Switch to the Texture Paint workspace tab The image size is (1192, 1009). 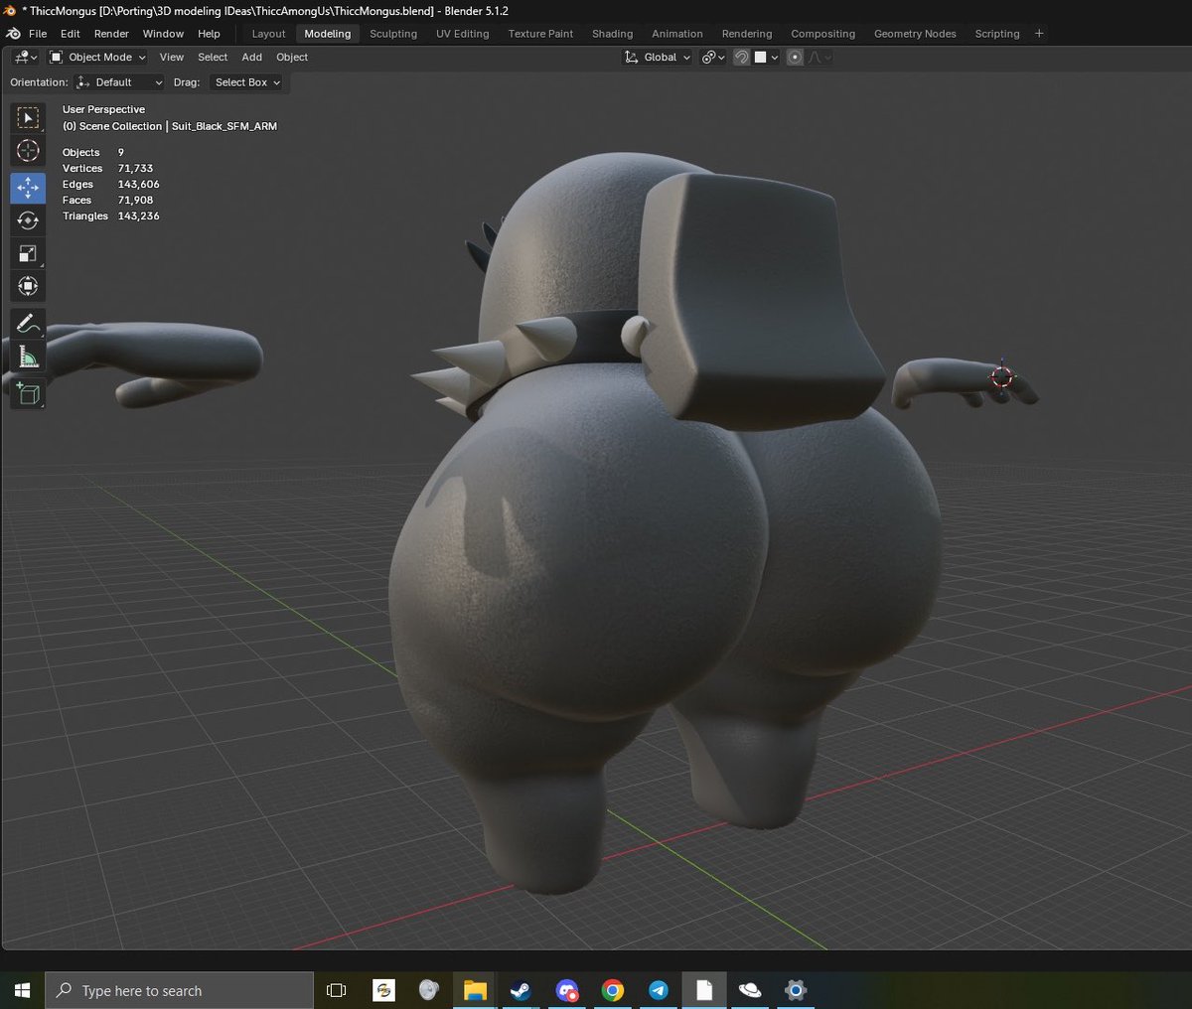pos(540,34)
